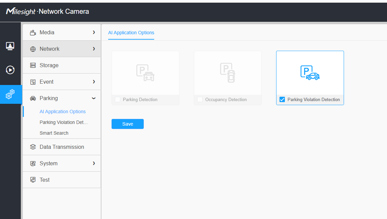Click the Occupancy Detection card icon
The width and height of the screenshot is (387, 219).
(227, 73)
